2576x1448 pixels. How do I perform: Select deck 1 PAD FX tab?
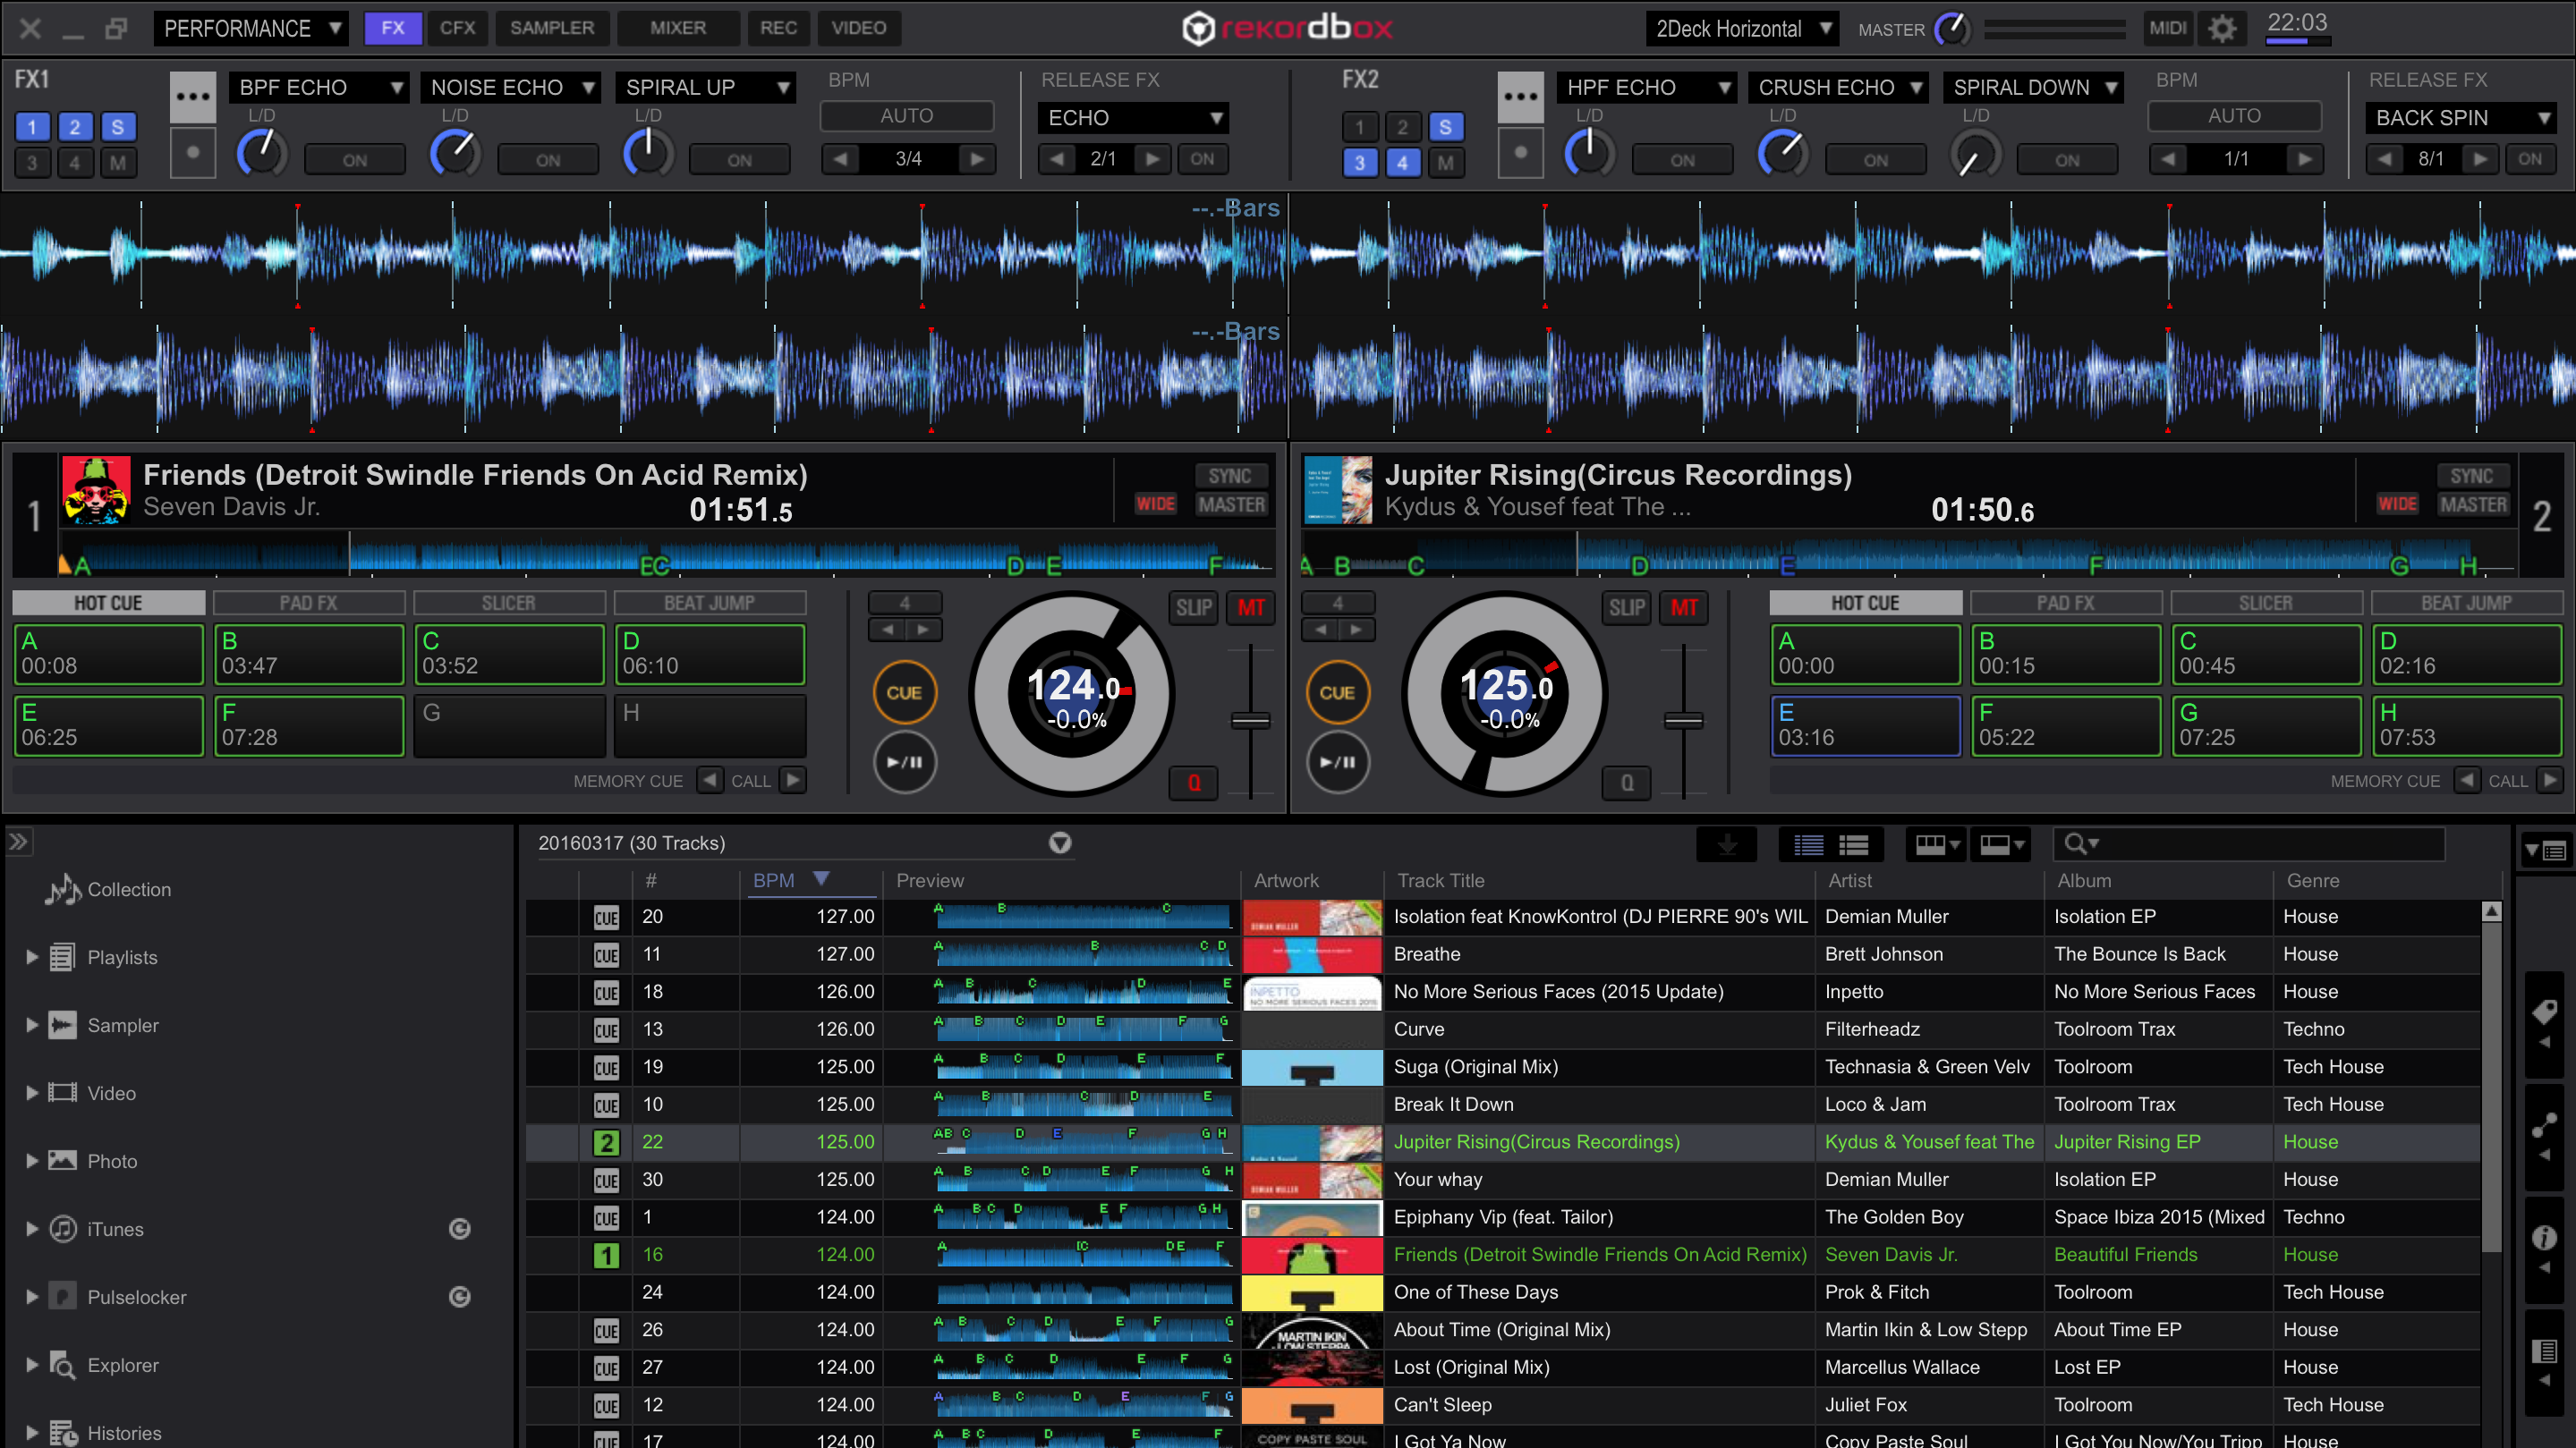(x=308, y=603)
